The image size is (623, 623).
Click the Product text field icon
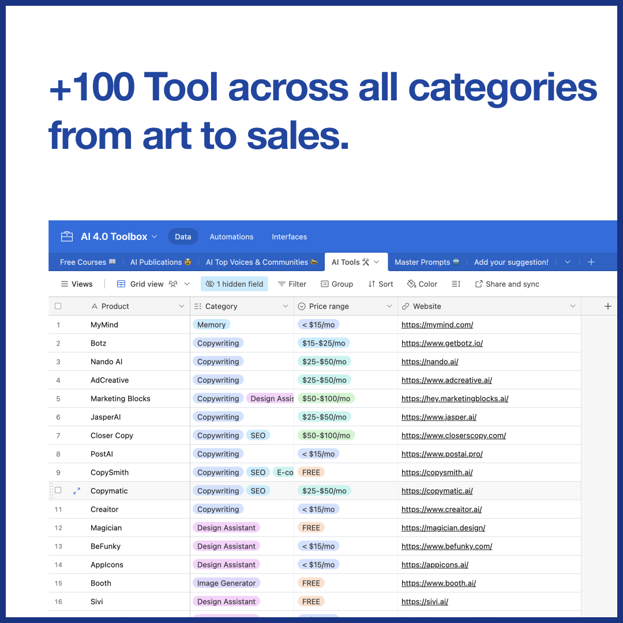pyautogui.click(x=95, y=306)
